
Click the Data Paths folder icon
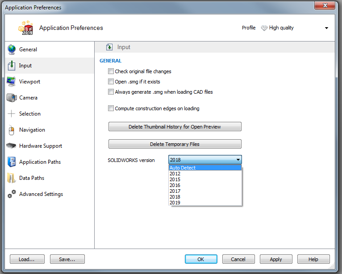tap(12, 178)
